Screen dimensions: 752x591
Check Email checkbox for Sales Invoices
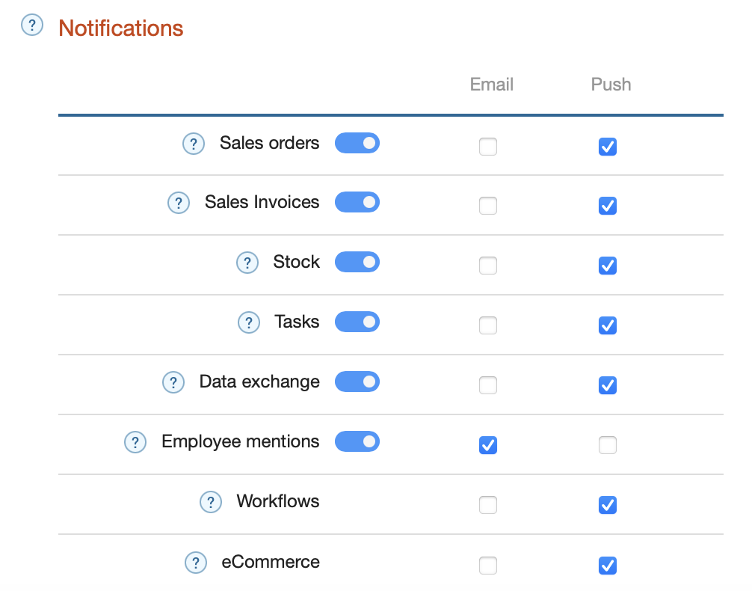tap(488, 206)
